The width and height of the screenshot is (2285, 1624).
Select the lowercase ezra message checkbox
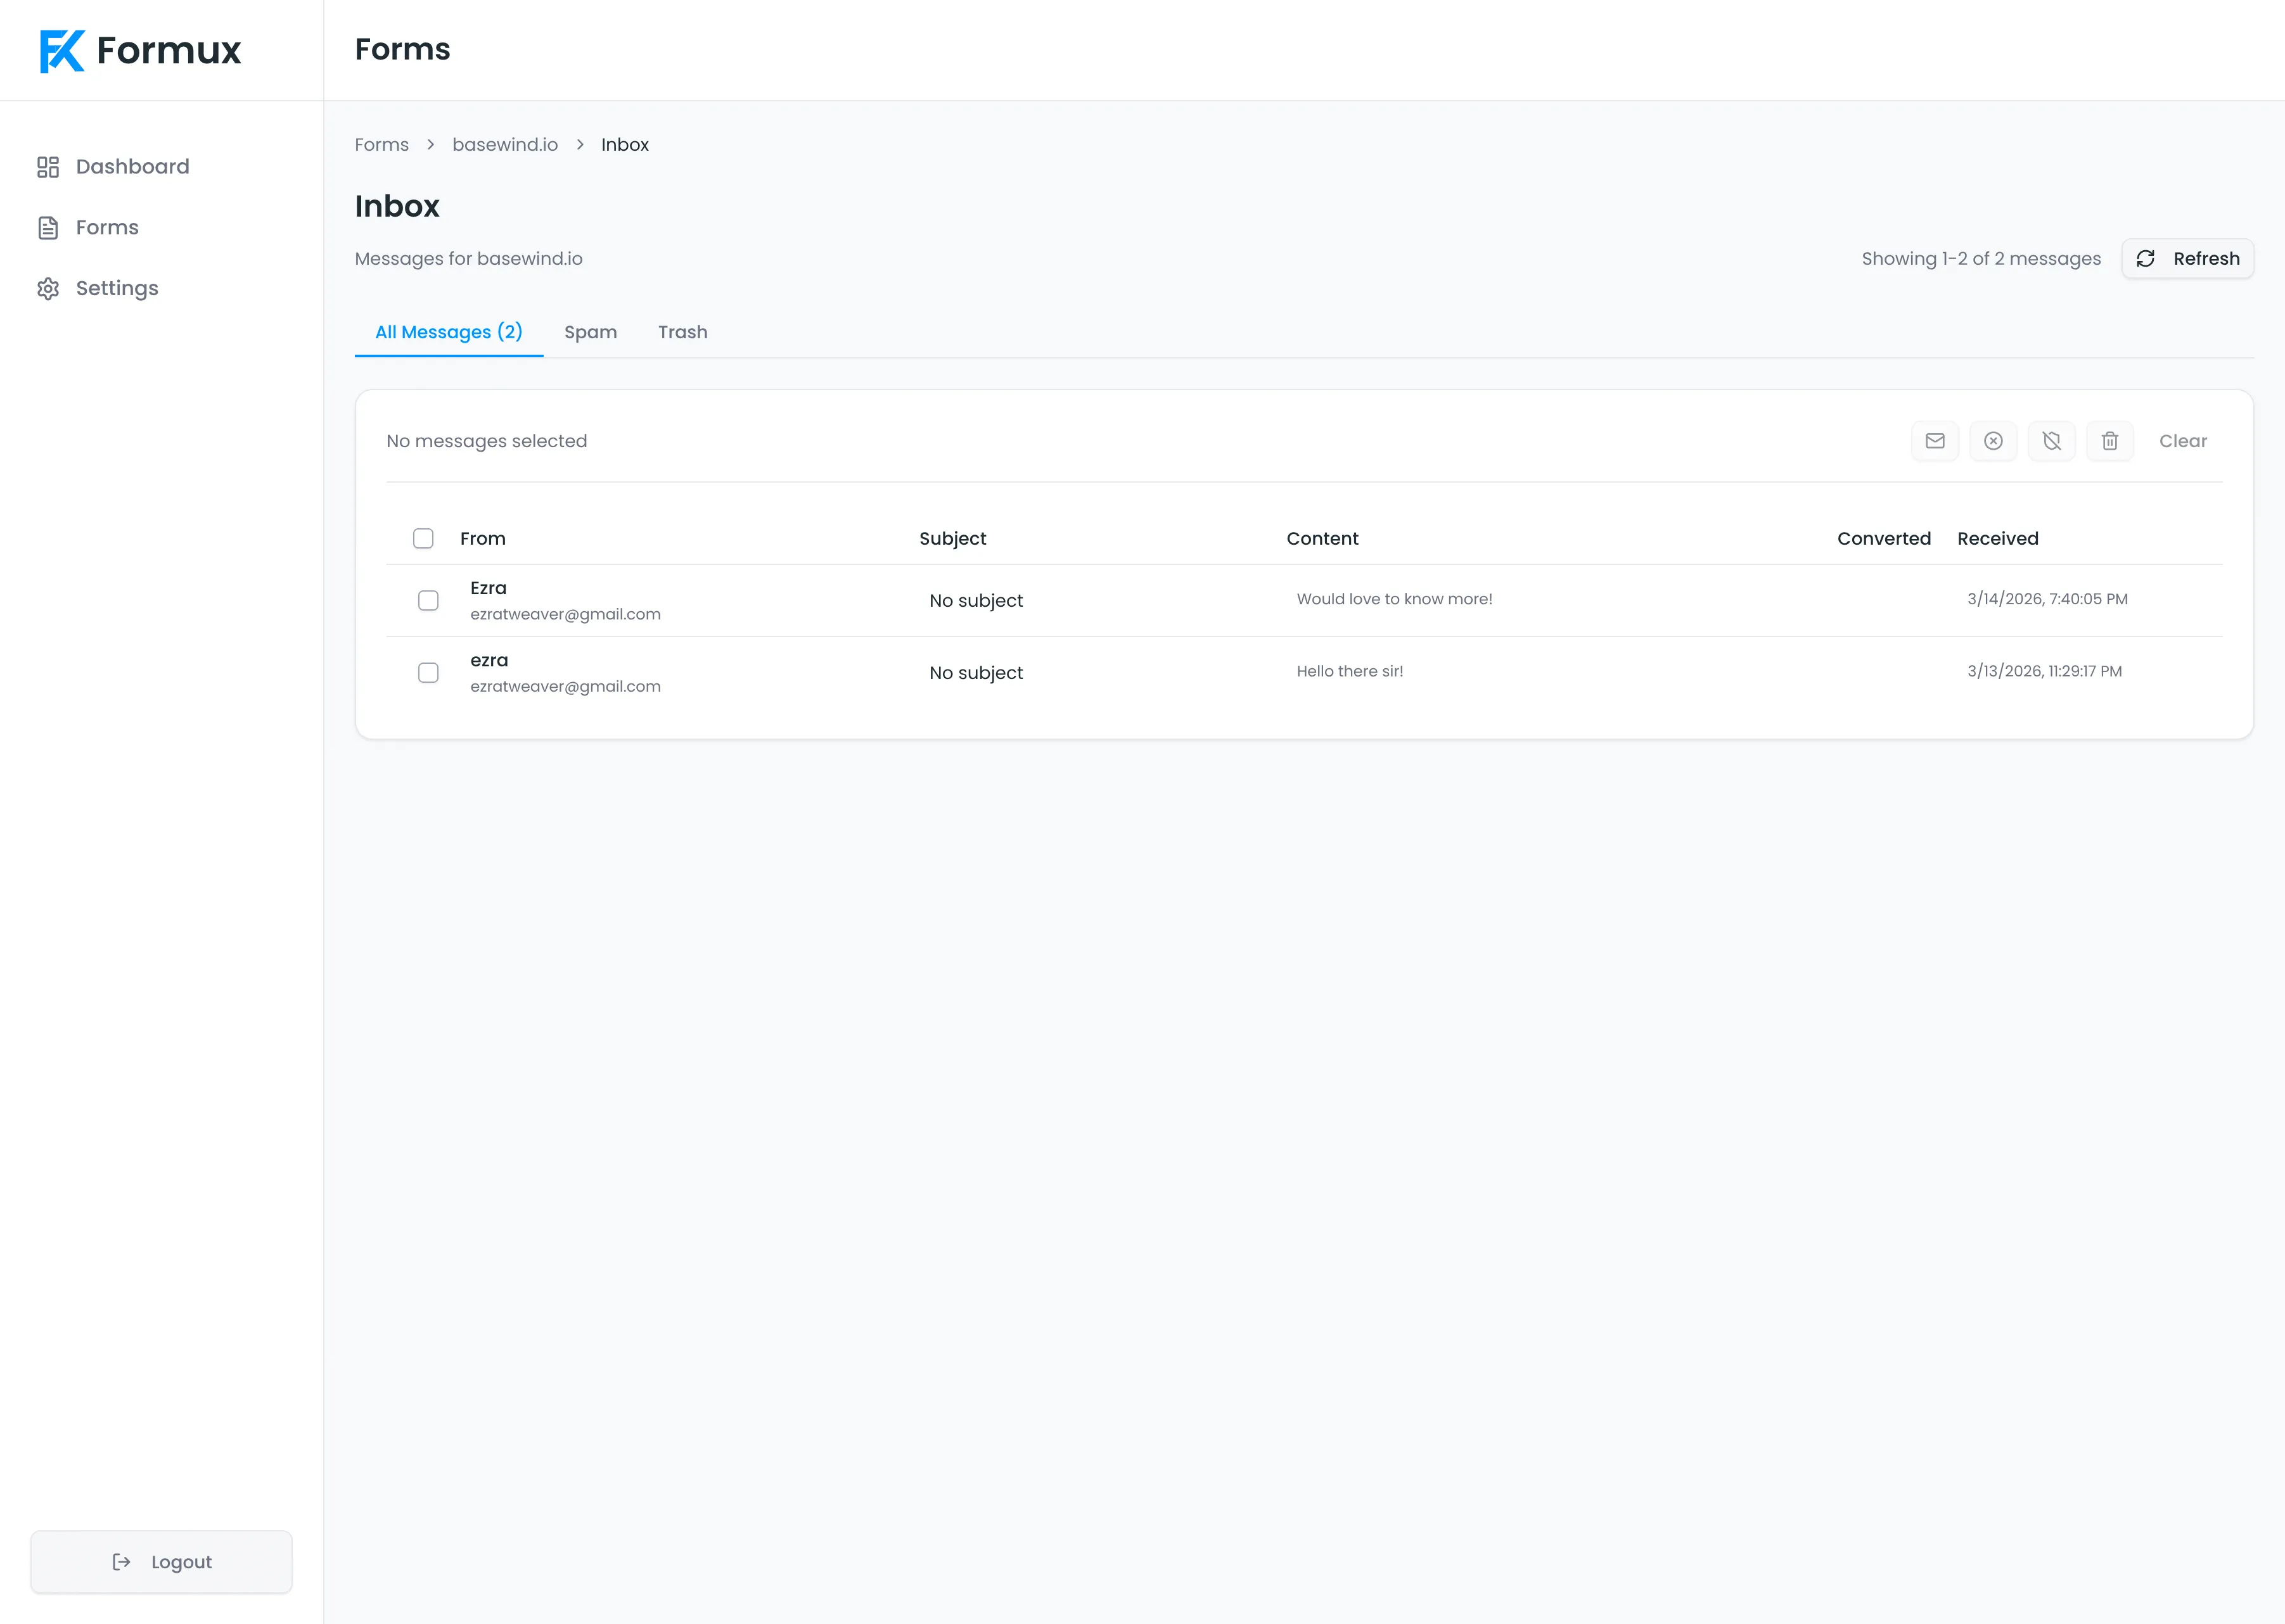pyautogui.click(x=428, y=673)
